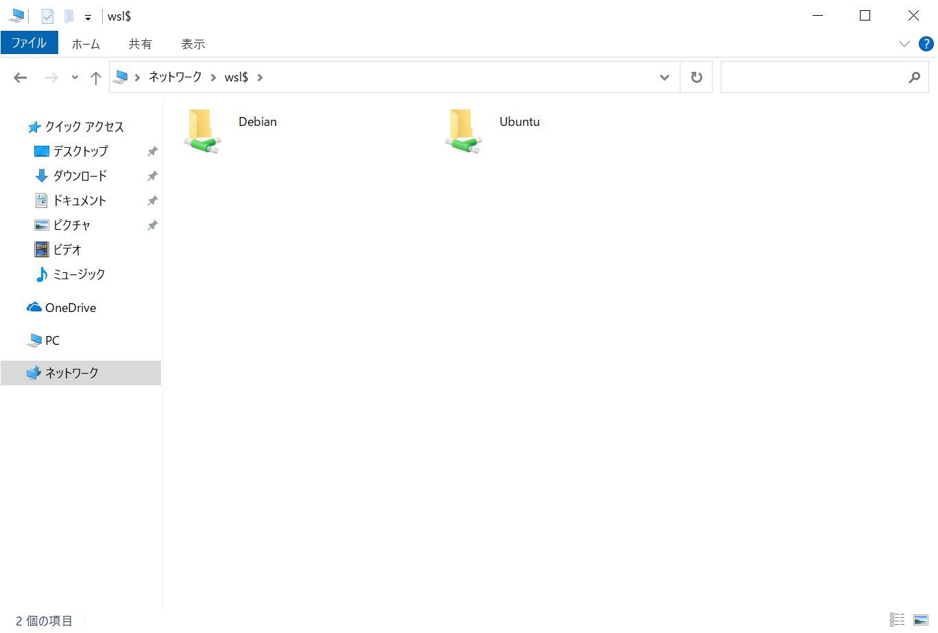This screenshot has height=633, width=938.
Task: Click the ネットワーク icon in sidebar
Action: point(34,372)
